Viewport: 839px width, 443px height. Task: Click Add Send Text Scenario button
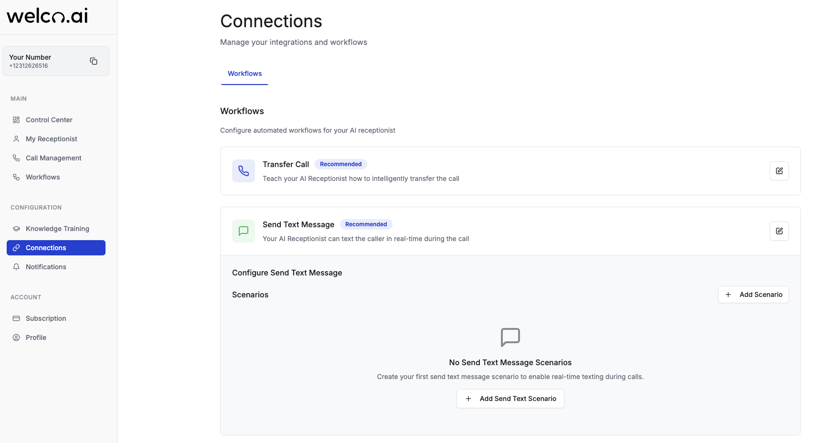pos(510,399)
